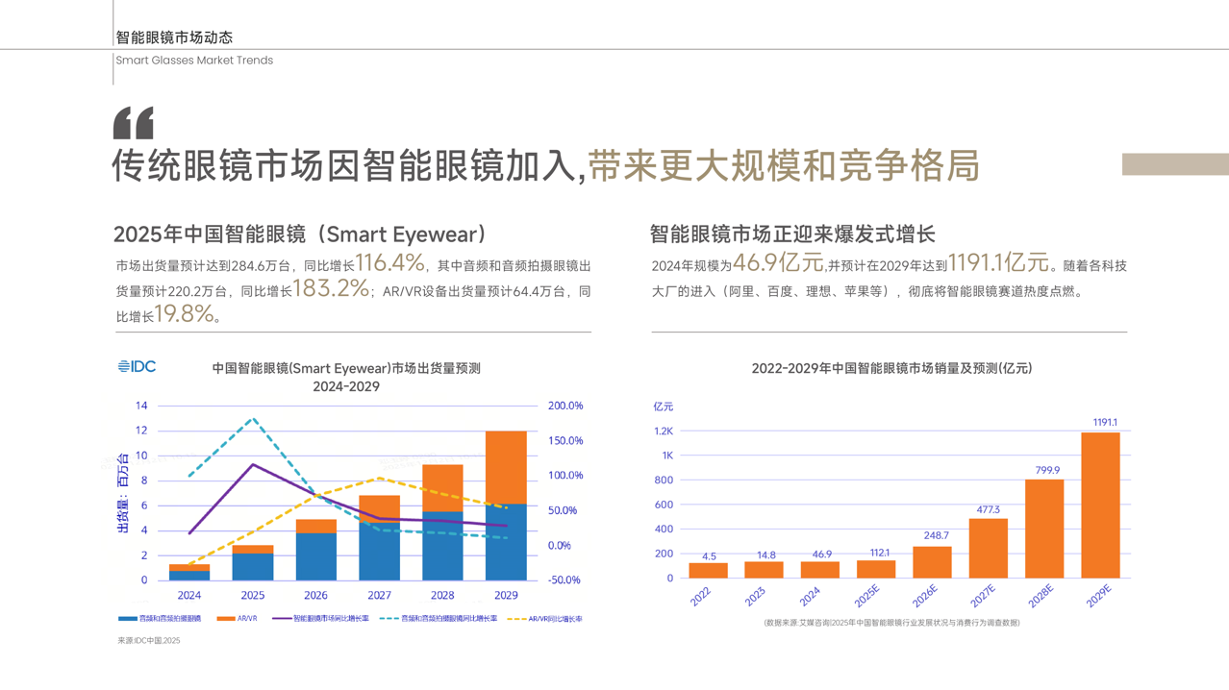Click the 智能眼镜市场动态 header title
This screenshot has height=690, width=1229.
click(174, 37)
